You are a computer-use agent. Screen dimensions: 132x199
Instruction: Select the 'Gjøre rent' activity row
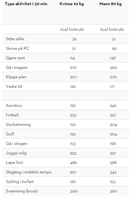click(65, 58)
